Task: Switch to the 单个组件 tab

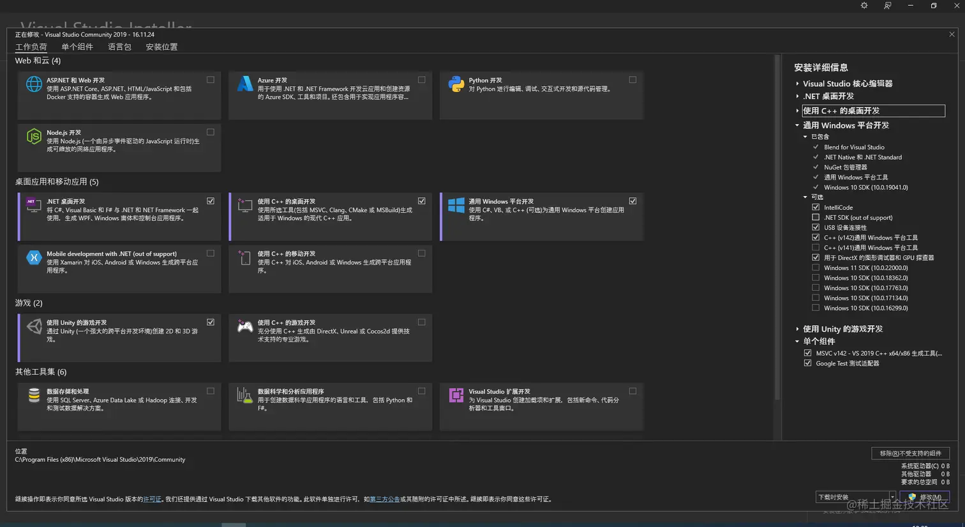Action: tap(77, 47)
